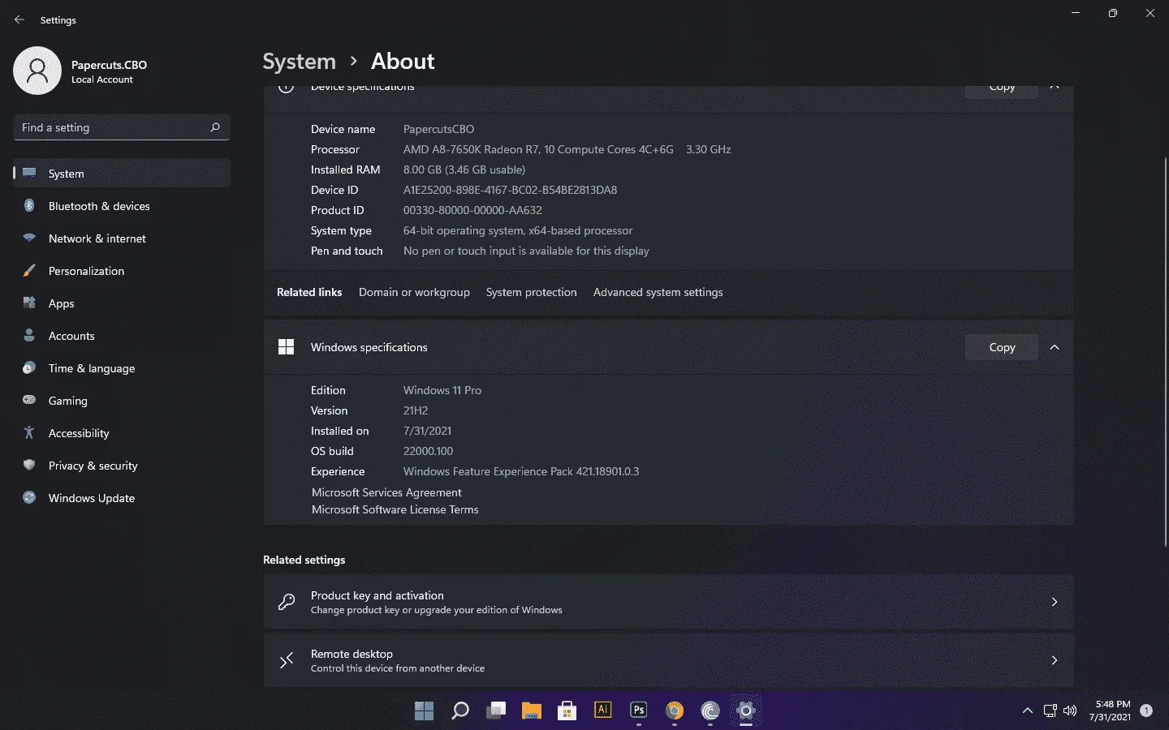Select the device name value PapercutsCBO
Image resolution: width=1169 pixels, height=730 pixels.
point(439,129)
